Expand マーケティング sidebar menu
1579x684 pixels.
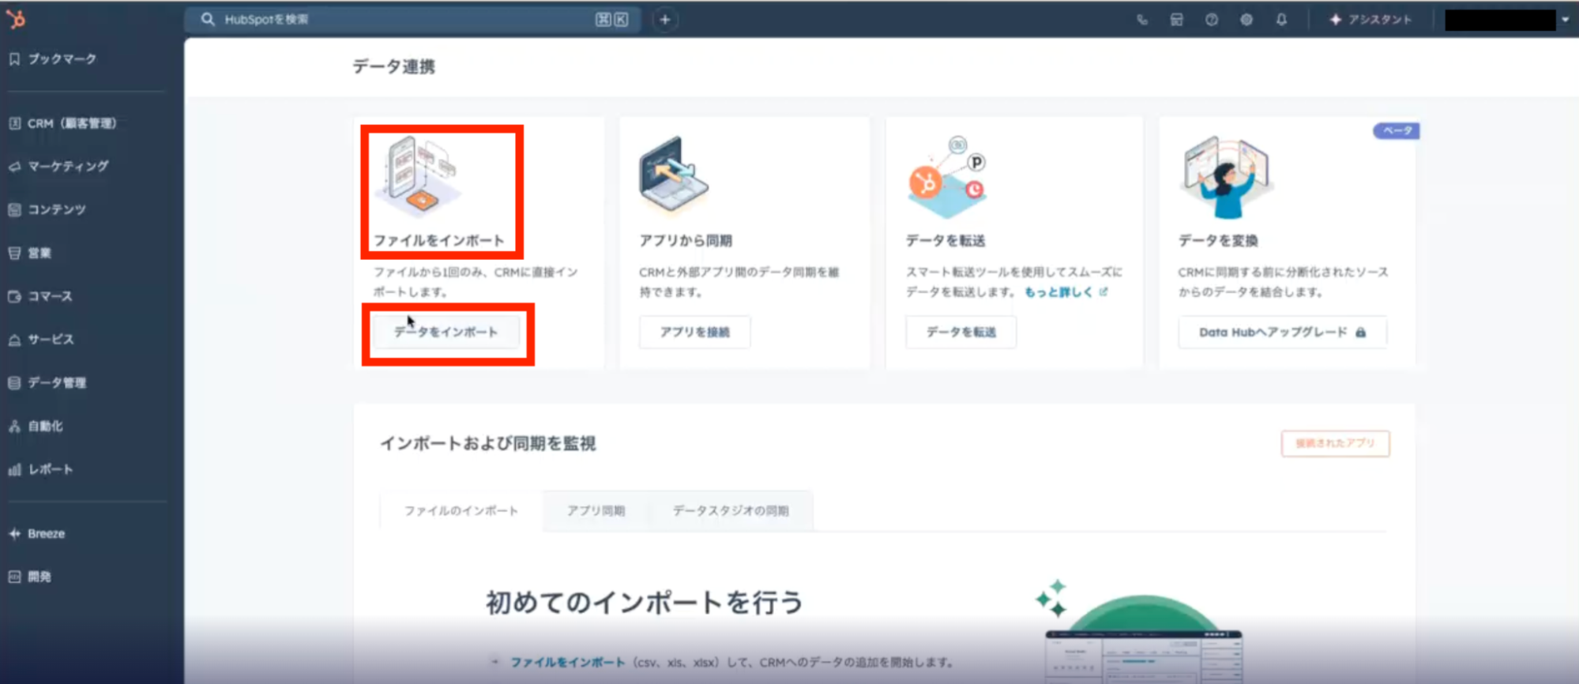pyautogui.click(x=68, y=167)
